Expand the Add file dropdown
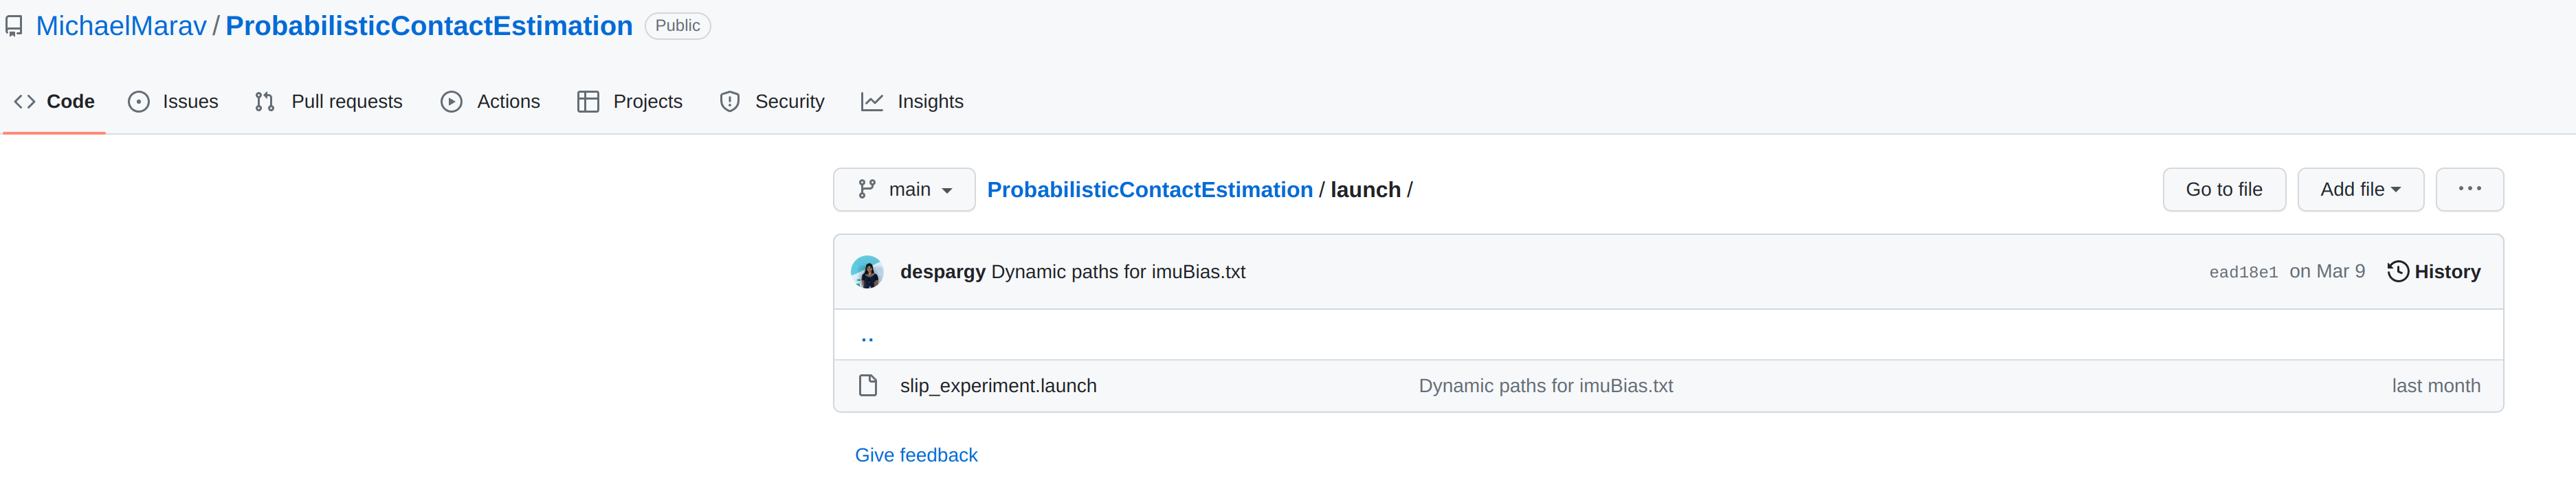The width and height of the screenshot is (2576, 478). click(x=2360, y=189)
